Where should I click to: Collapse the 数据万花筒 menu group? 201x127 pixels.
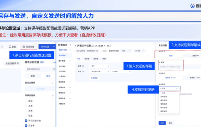point(70,50)
